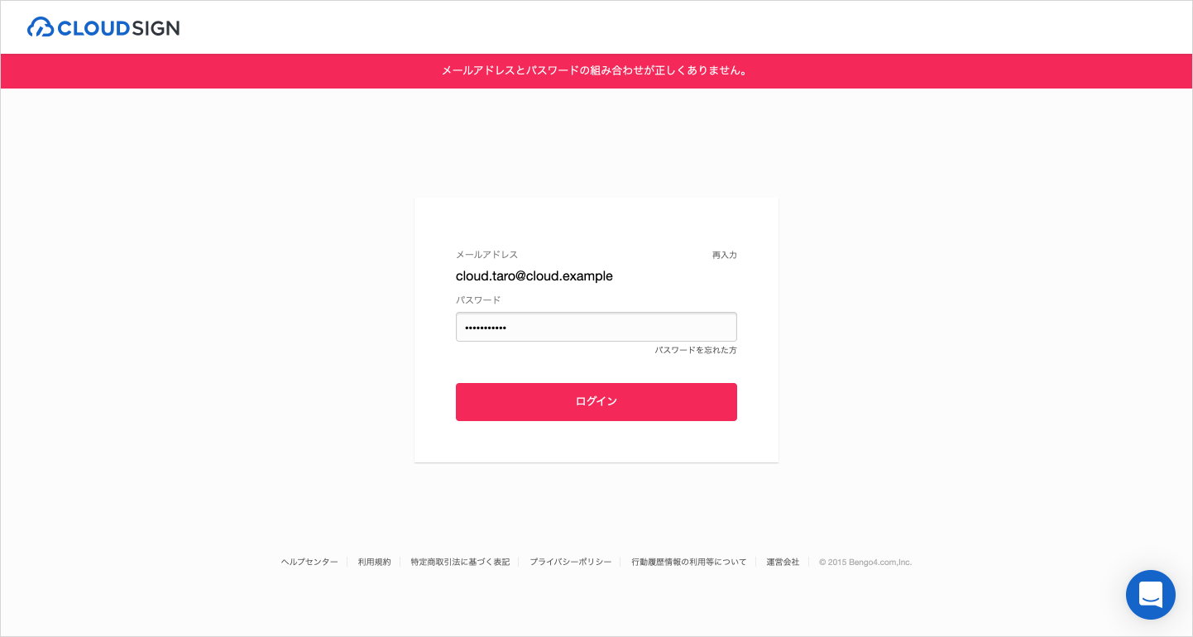This screenshot has height=637, width=1193.
Task: Click the pink ログイン button
Action: coord(596,402)
